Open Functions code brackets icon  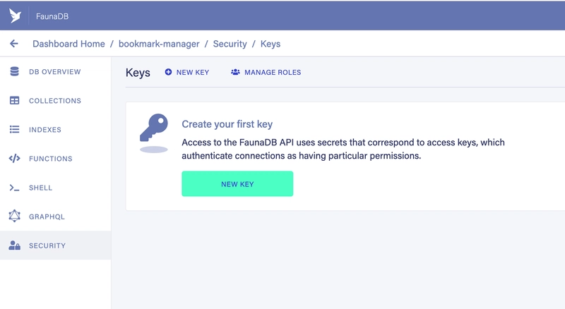14,159
